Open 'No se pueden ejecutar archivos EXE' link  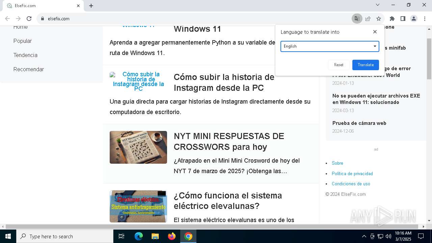pyautogui.click(x=376, y=99)
